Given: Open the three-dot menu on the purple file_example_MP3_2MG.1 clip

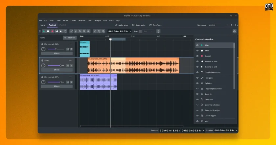Looking at the screenshot, I should [115, 75].
